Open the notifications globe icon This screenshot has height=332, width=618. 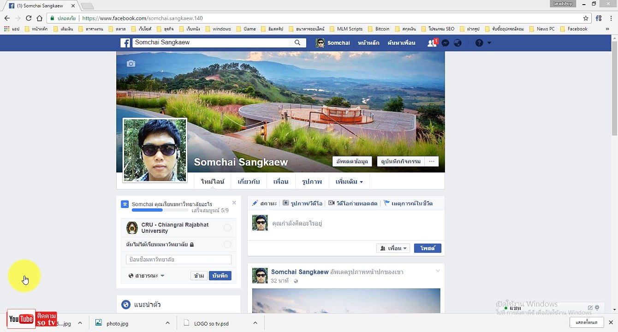458,43
